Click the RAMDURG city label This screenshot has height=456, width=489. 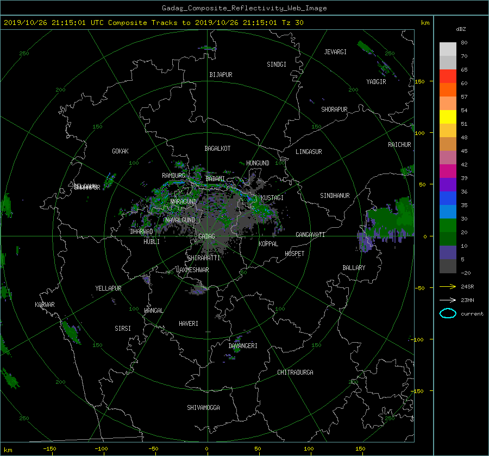(x=173, y=176)
